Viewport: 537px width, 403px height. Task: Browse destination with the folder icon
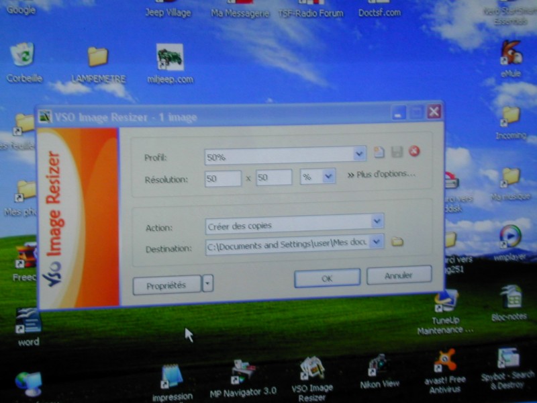[x=397, y=242]
